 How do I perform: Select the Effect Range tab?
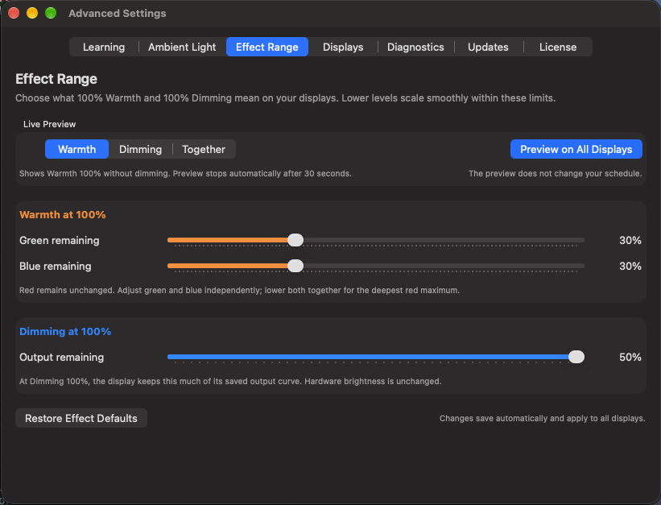(266, 47)
